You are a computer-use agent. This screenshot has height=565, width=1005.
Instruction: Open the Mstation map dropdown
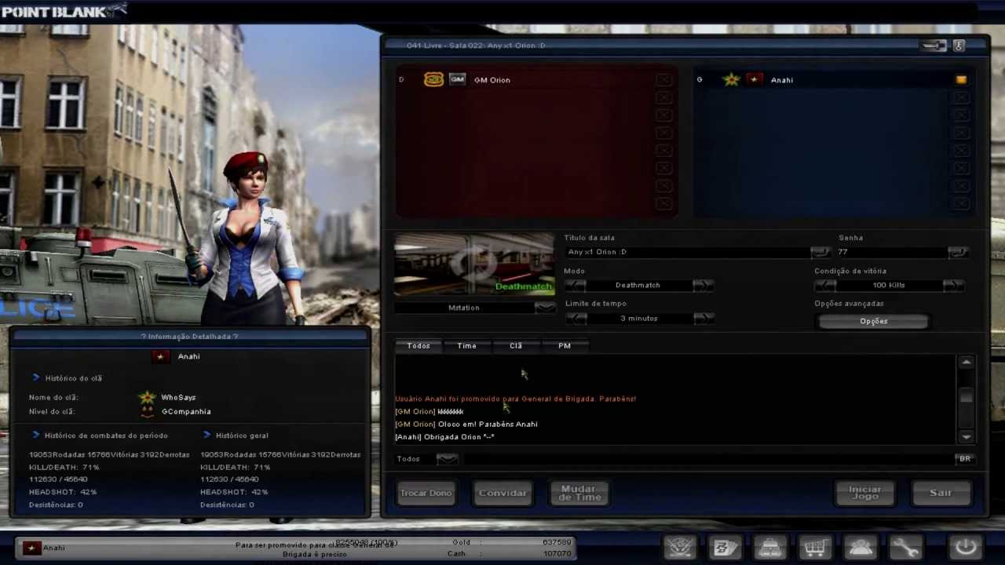pos(545,308)
